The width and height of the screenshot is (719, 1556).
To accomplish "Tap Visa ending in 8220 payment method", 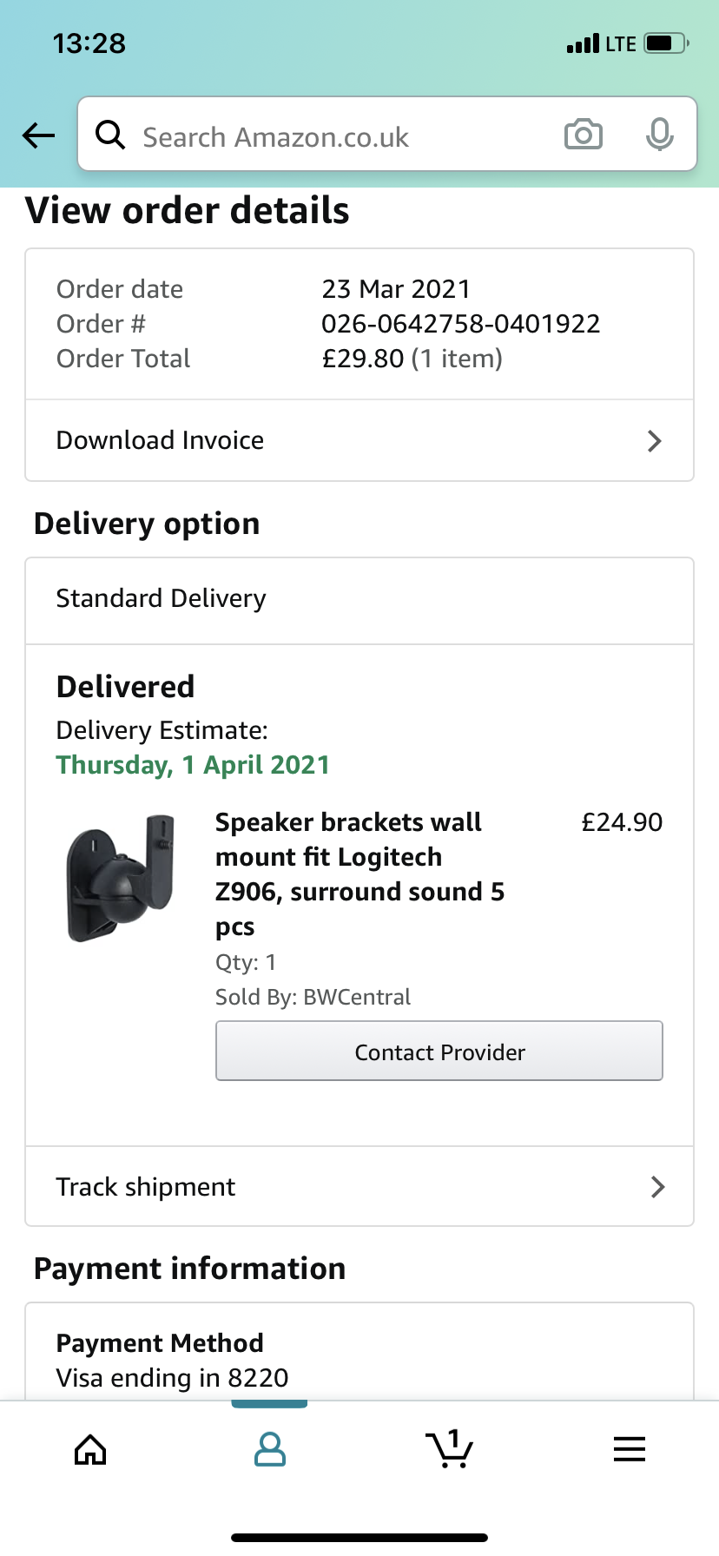I will (172, 1378).
